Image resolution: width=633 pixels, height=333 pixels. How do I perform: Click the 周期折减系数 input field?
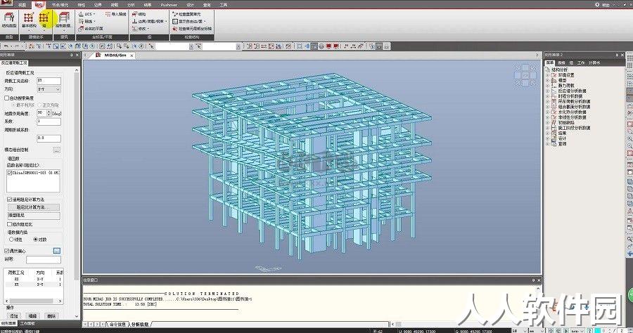point(49,138)
